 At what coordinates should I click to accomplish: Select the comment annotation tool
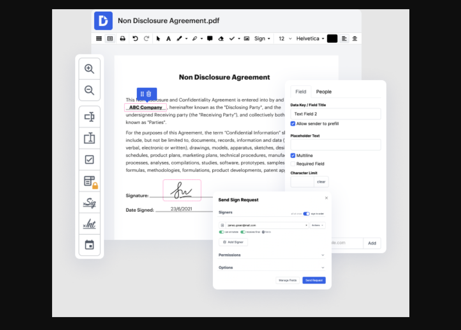point(210,39)
